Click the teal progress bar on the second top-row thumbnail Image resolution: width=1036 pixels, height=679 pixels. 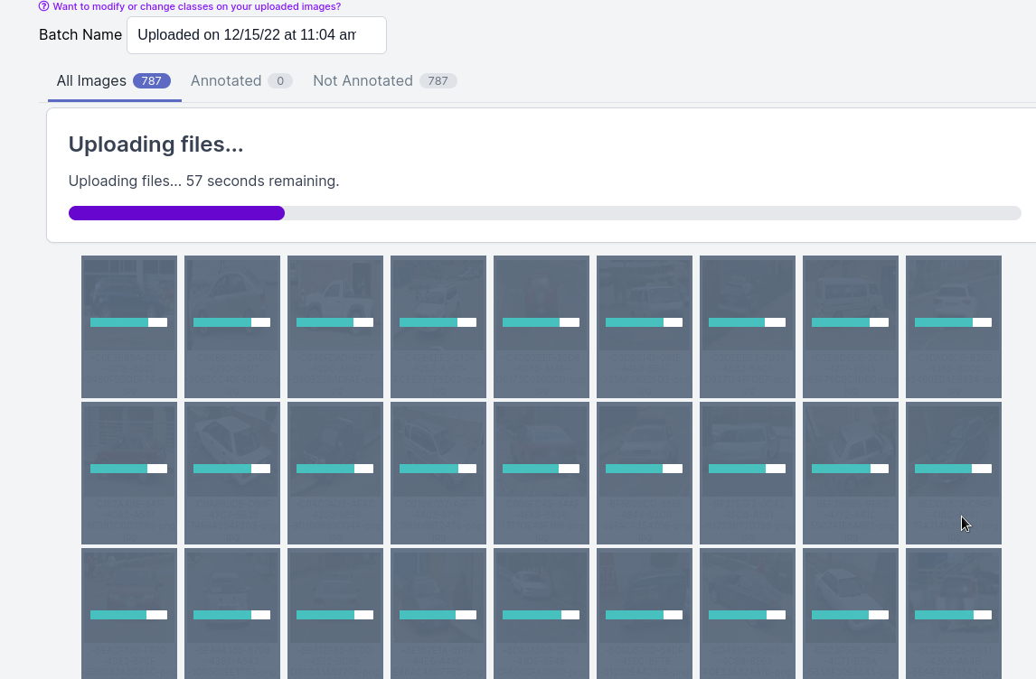231,322
